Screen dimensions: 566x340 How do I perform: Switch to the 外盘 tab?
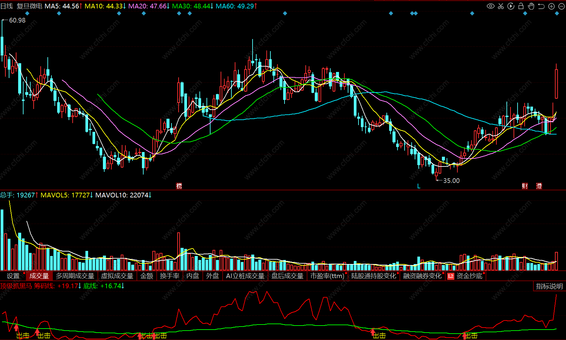(x=213, y=276)
